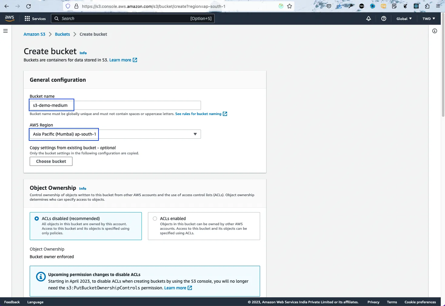Viewport: 445px width, 306px height.
Task: Click the Create bucket breadcrumb text
Action: click(x=93, y=34)
